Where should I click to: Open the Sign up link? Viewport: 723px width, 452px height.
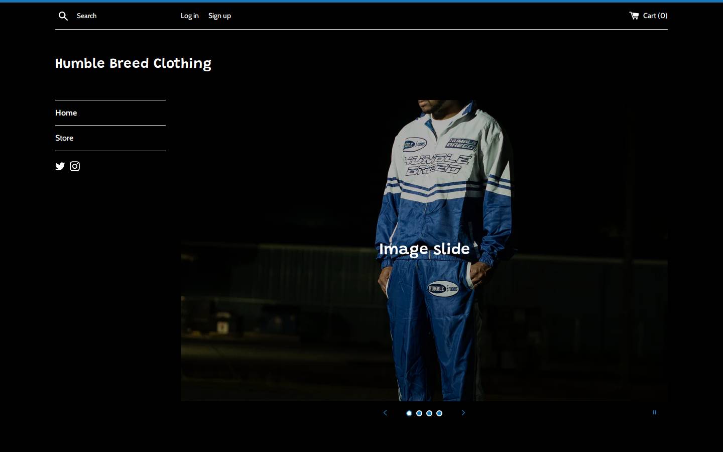coord(219,16)
